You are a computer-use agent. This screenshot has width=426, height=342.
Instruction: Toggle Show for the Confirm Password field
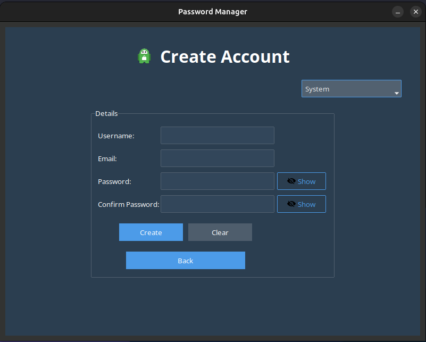click(x=302, y=204)
